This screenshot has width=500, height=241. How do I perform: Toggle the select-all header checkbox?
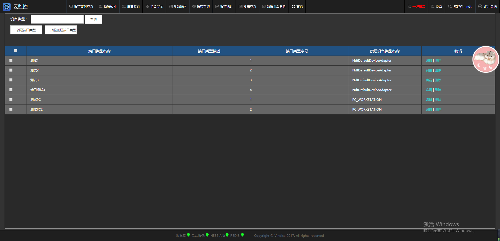coord(16,51)
